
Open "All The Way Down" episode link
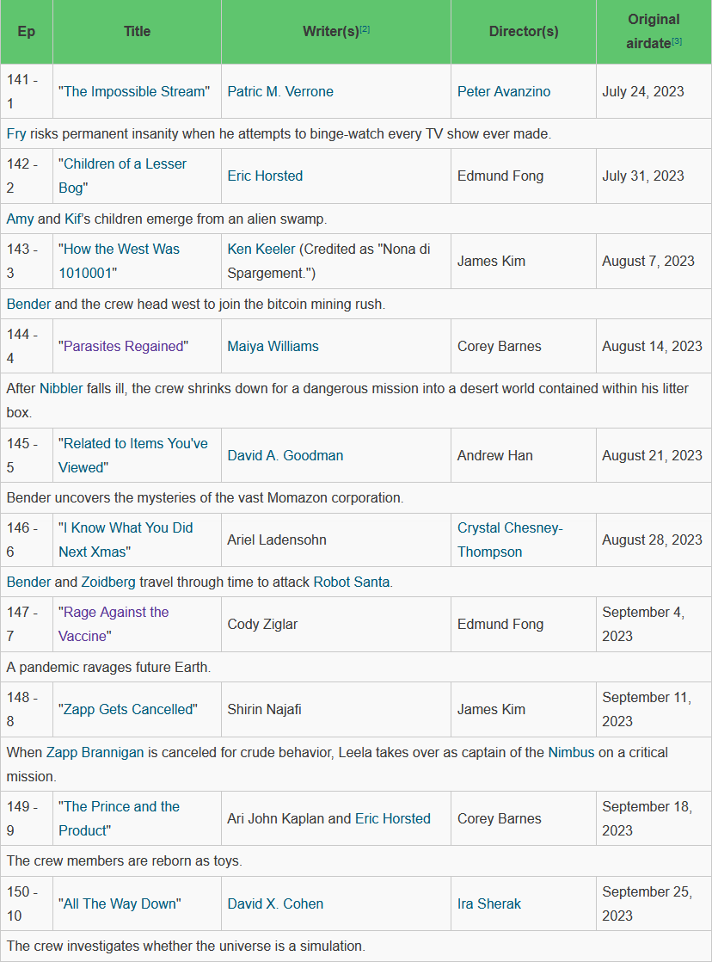point(120,903)
